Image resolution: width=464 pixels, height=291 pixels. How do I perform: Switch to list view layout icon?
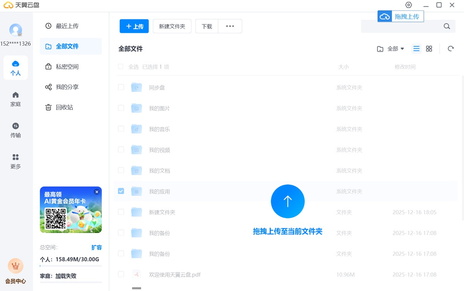pos(416,49)
